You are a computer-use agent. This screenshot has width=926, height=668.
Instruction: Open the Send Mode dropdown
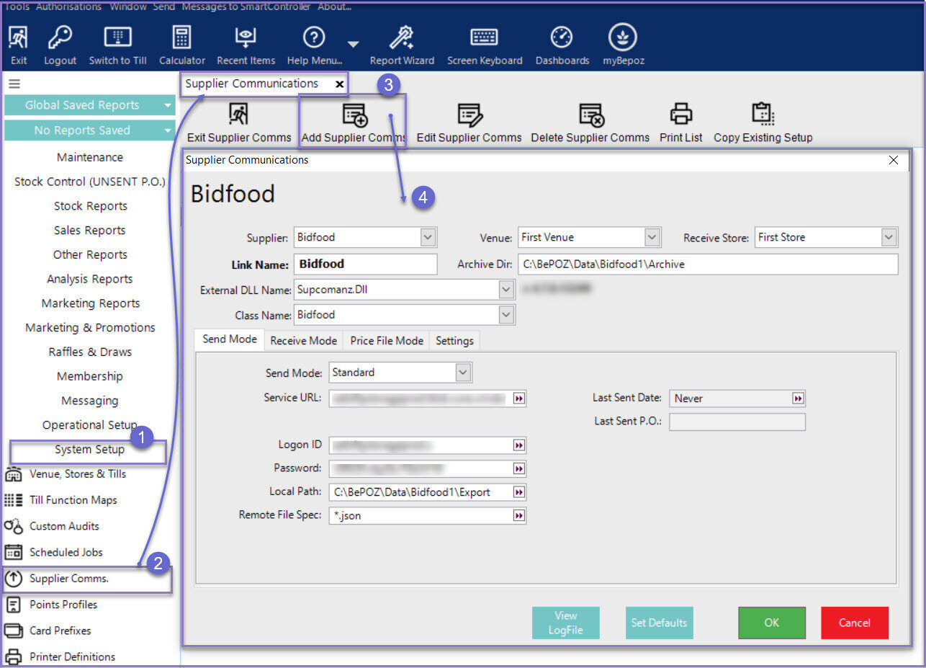coord(464,373)
